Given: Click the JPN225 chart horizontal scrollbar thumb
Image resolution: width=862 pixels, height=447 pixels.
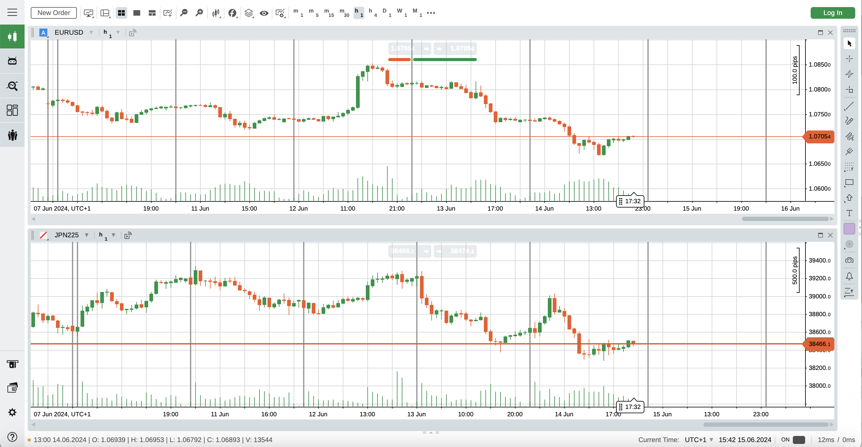Looking at the screenshot, I should coord(766,424).
